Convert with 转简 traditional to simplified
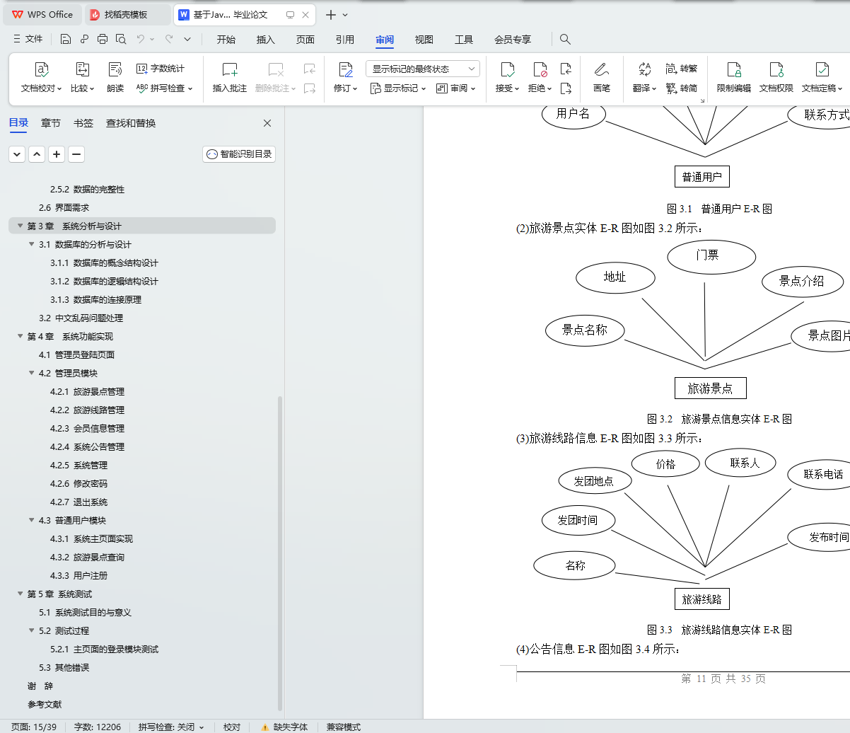The width and height of the screenshot is (850, 733). 682,88
